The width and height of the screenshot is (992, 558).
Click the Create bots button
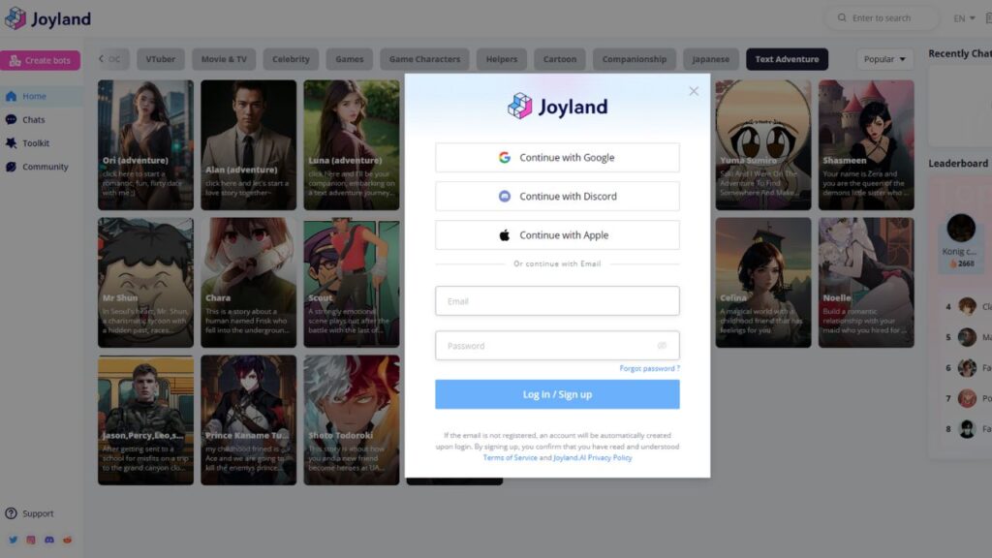[x=40, y=60]
